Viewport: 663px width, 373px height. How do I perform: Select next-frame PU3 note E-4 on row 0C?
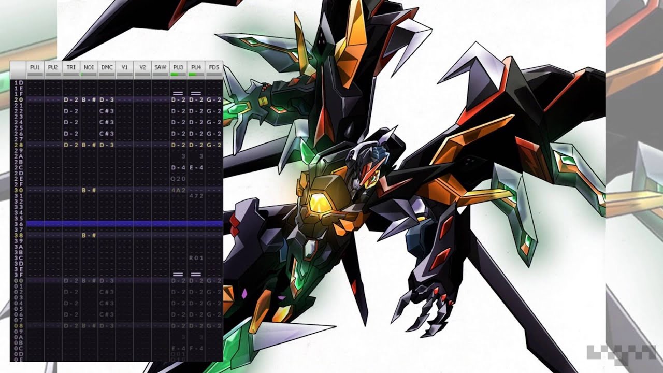(x=178, y=348)
